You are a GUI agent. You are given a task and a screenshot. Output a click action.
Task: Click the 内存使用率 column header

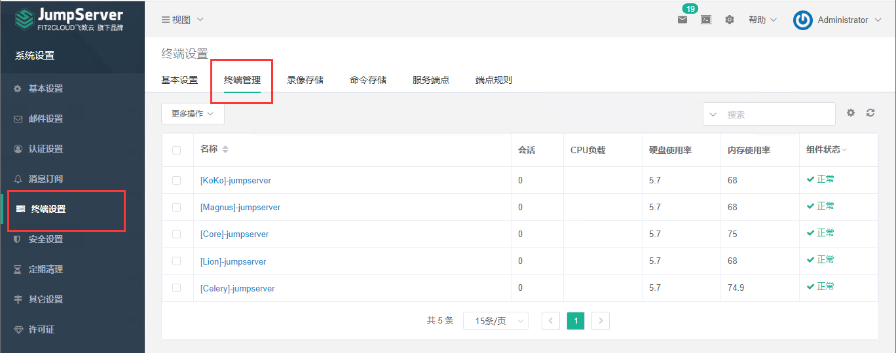point(749,150)
